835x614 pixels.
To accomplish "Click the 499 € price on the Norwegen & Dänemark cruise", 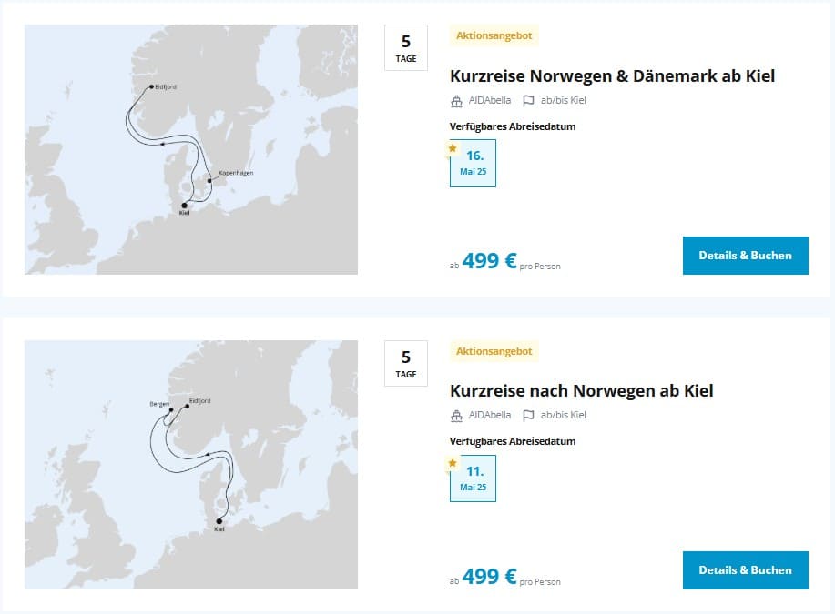I will 489,262.
